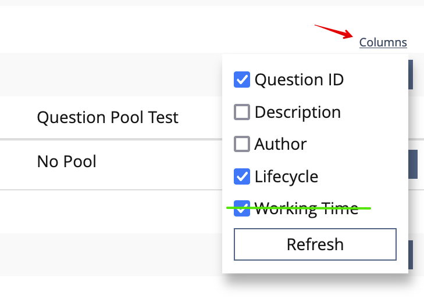Image resolution: width=424 pixels, height=303 pixels.
Task: Enable the Description column checkbox
Action: pos(242,112)
